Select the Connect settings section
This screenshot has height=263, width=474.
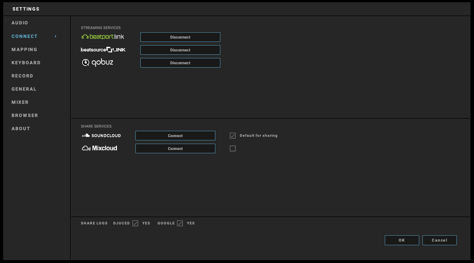click(x=24, y=36)
